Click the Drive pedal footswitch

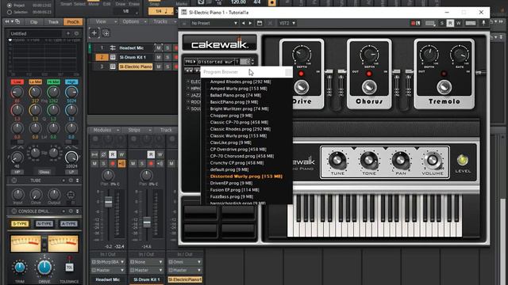[302, 87]
